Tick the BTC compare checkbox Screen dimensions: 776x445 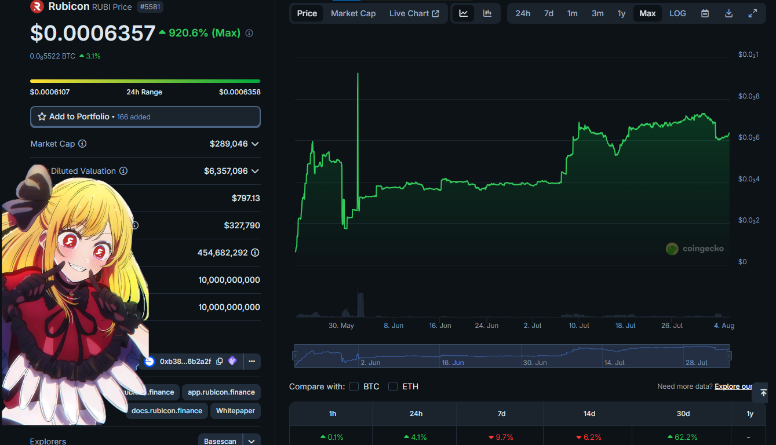354,386
